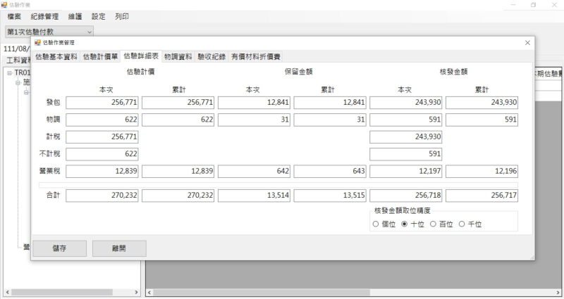564x299 pixels.
Task: Collapse the TR01 tree node
Action: click(10, 73)
